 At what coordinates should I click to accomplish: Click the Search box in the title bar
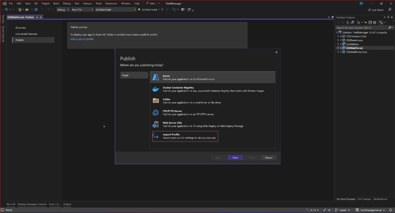coord(153,3)
